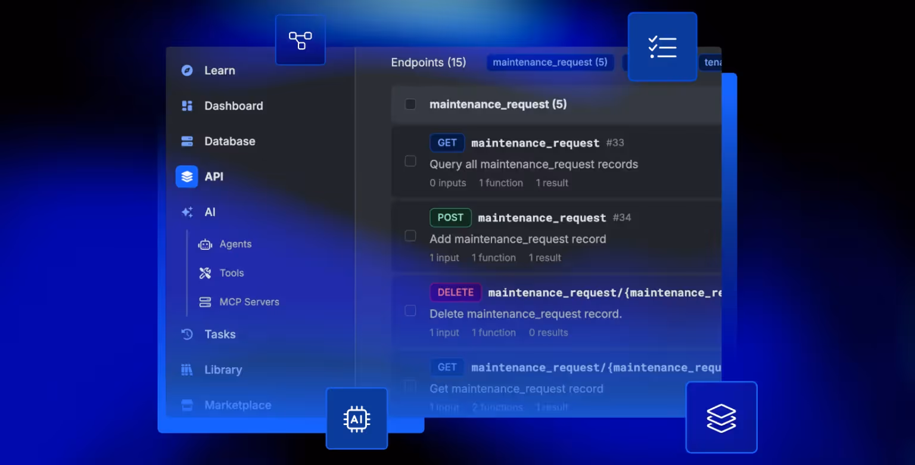The width and height of the screenshot is (915, 465).
Task: Go to the Library section
Action: pyautogui.click(x=223, y=370)
